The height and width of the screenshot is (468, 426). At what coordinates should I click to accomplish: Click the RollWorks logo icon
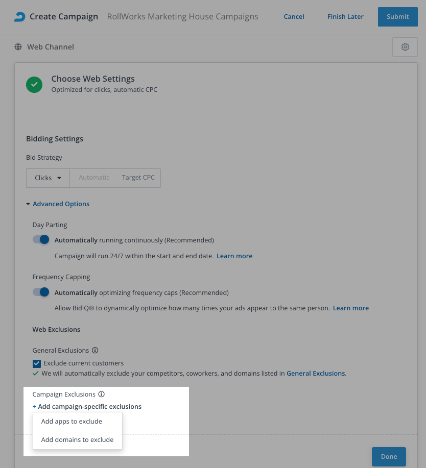[x=19, y=17]
